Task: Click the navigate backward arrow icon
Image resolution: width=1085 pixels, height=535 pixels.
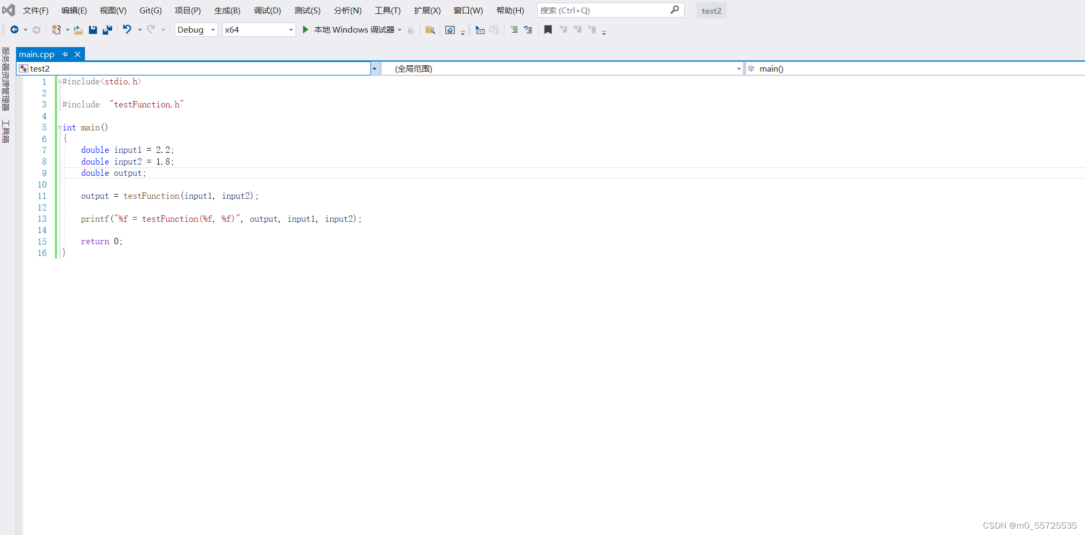Action: coord(15,29)
